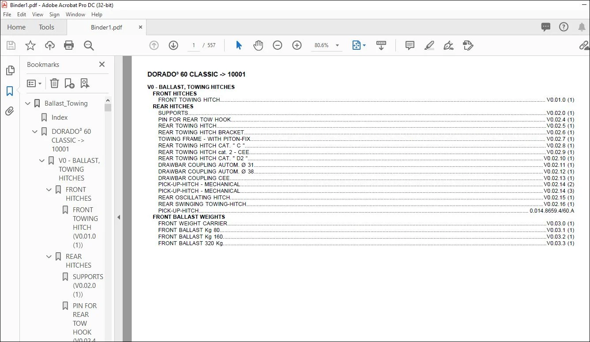Open the Fill & Sign pen tool
The image size is (590, 342).
click(x=449, y=45)
